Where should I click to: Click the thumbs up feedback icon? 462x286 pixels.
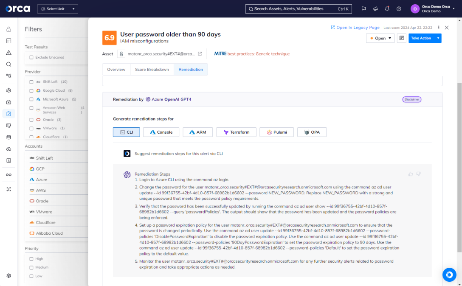tap(411, 174)
